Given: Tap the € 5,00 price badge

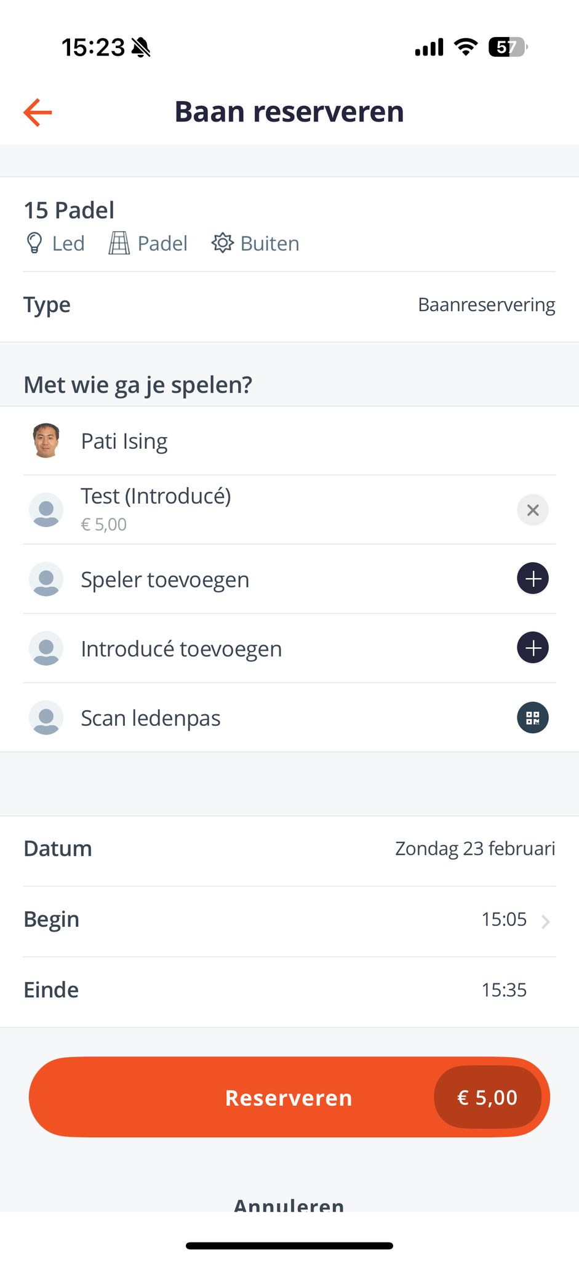Looking at the screenshot, I should (487, 1097).
